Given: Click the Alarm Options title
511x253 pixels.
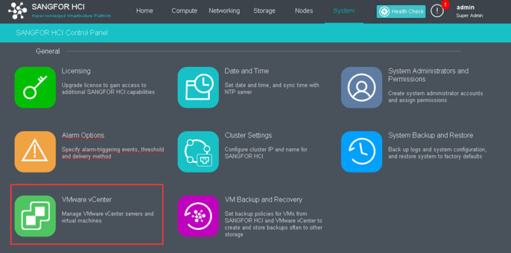Looking at the screenshot, I should click(x=83, y=135).
